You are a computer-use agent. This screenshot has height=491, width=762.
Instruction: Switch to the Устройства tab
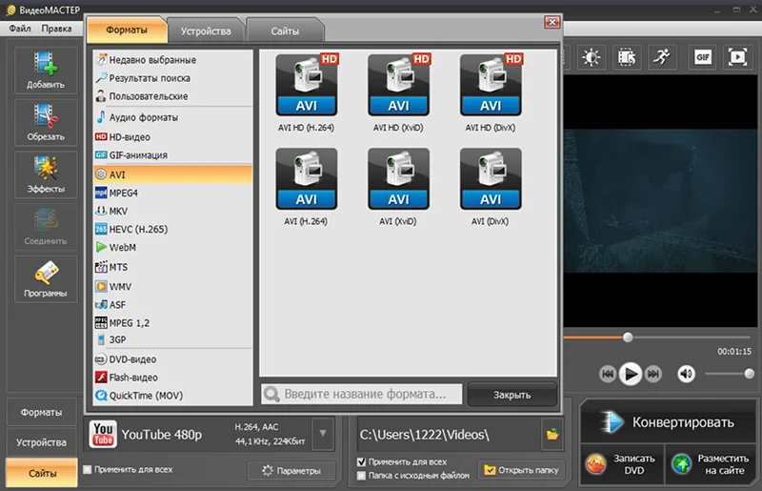pos(206,31)
